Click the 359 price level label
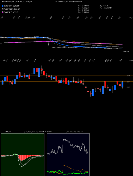This screenshot has width=133, height=176. click(128, 76)
